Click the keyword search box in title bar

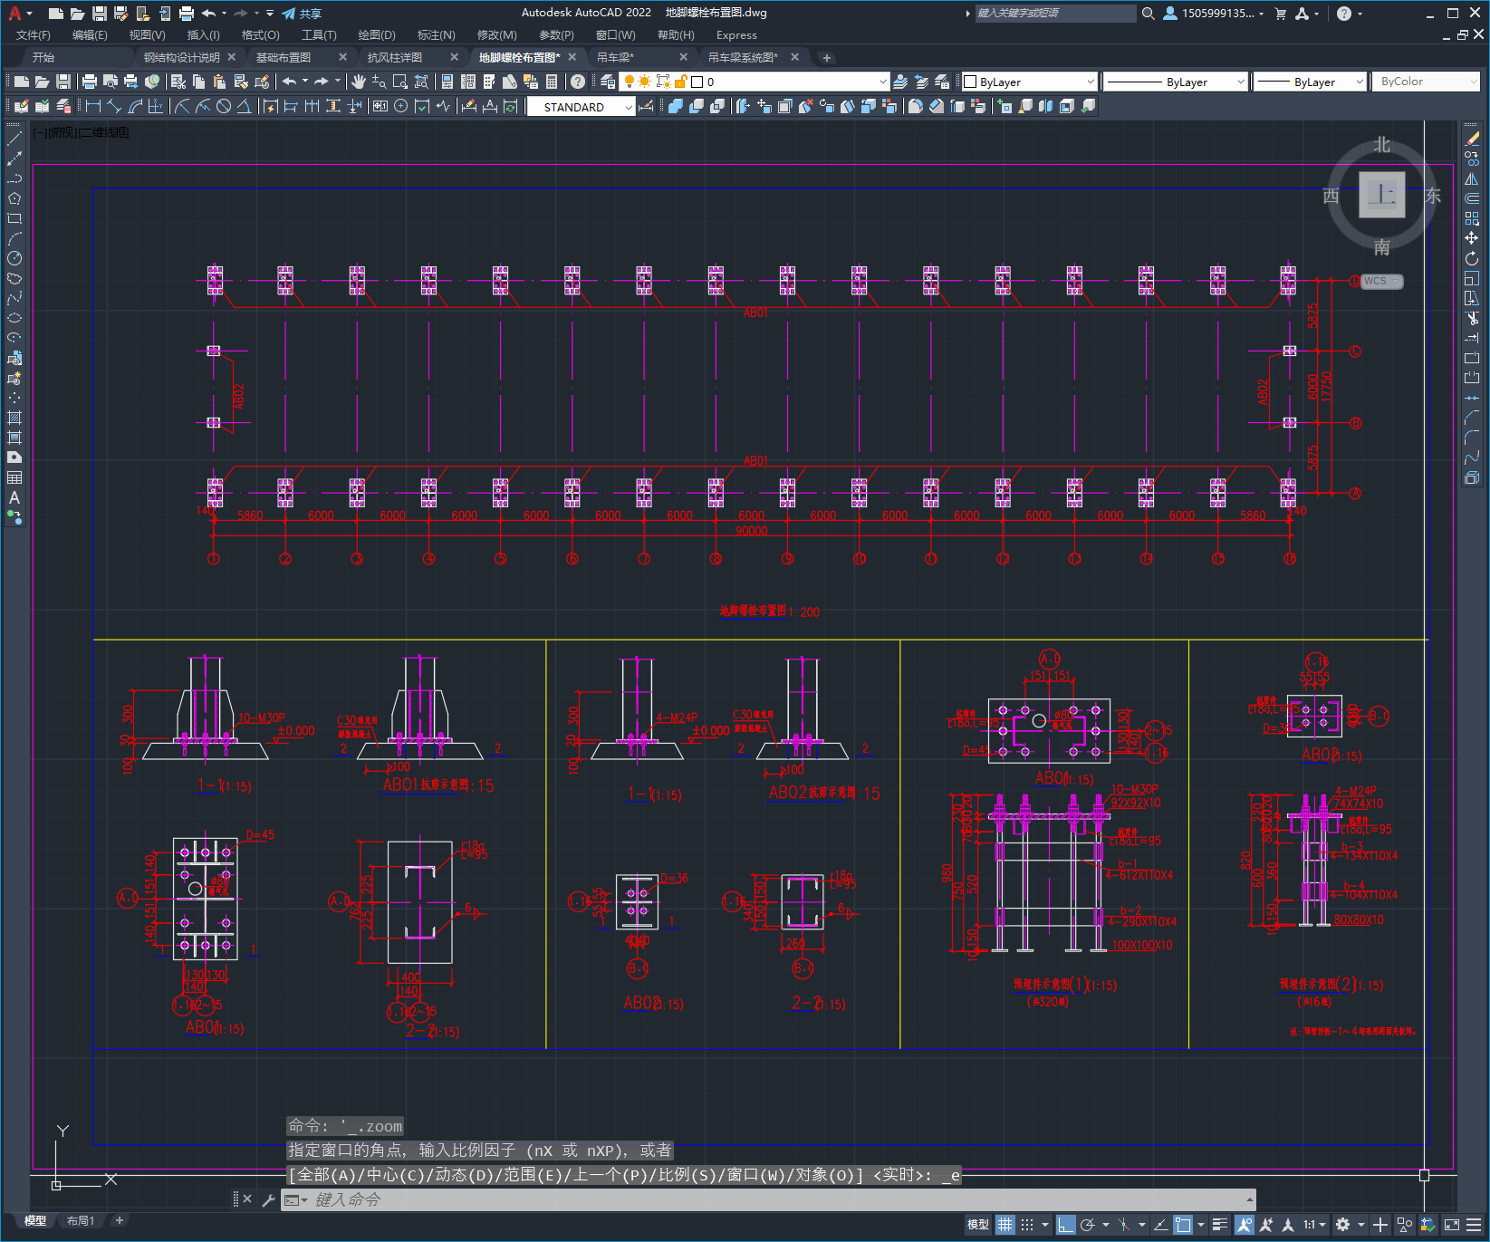[1055, 14]
